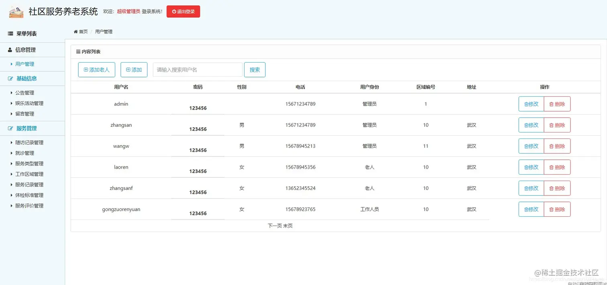This screenshot has height=285, width=607.
Task: Edit the wangw user with 修改
Action: pyautogui.click(x=531, y=146)
